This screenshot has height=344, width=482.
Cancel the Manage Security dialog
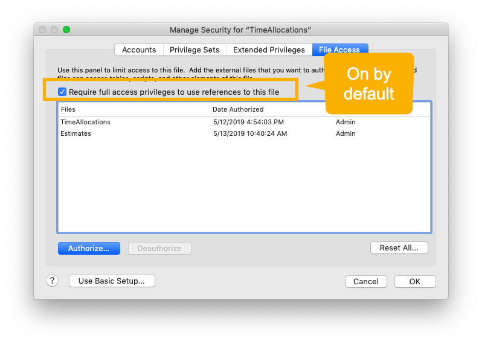366,281
